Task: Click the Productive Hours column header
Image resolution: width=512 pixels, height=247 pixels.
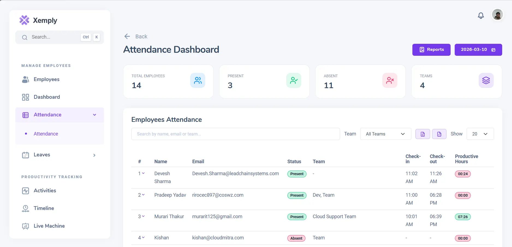Action: (466, 159)
